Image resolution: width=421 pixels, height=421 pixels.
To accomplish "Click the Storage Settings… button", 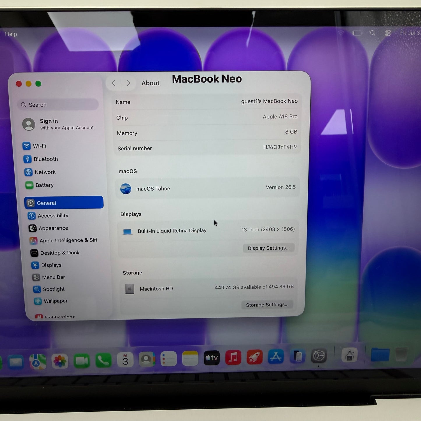I will (267, 305).
